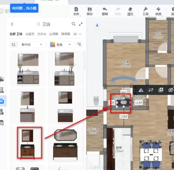
Task: Open the 色系 color family dropdown
Action: pyautogui.click(x=61, y=45)
